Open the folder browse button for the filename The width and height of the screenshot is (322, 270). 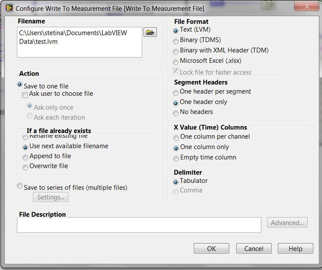(x=150, y=32)
